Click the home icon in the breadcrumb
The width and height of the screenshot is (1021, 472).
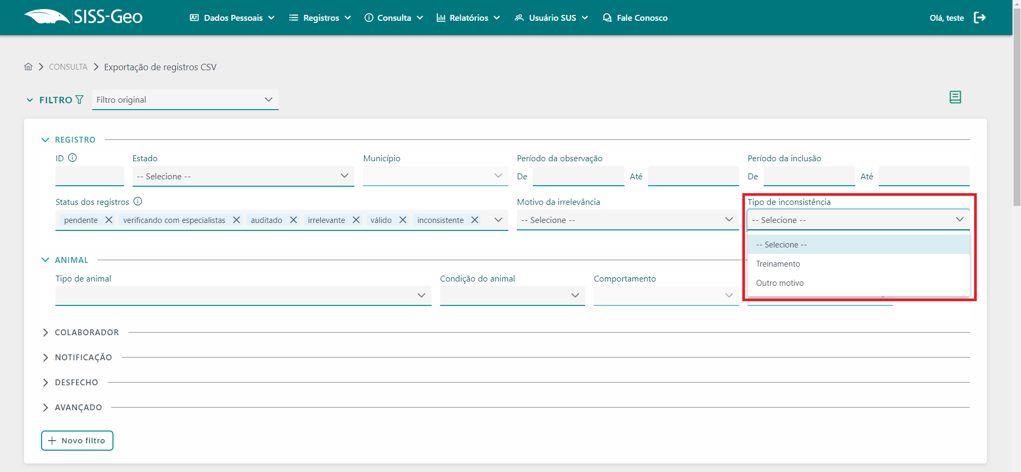28,67
